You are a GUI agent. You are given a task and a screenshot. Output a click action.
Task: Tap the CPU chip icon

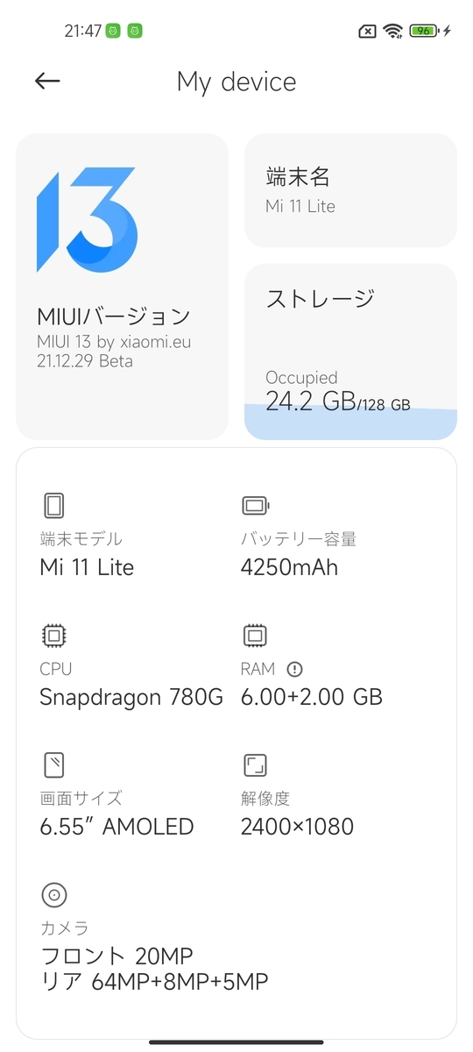[53, 636]
